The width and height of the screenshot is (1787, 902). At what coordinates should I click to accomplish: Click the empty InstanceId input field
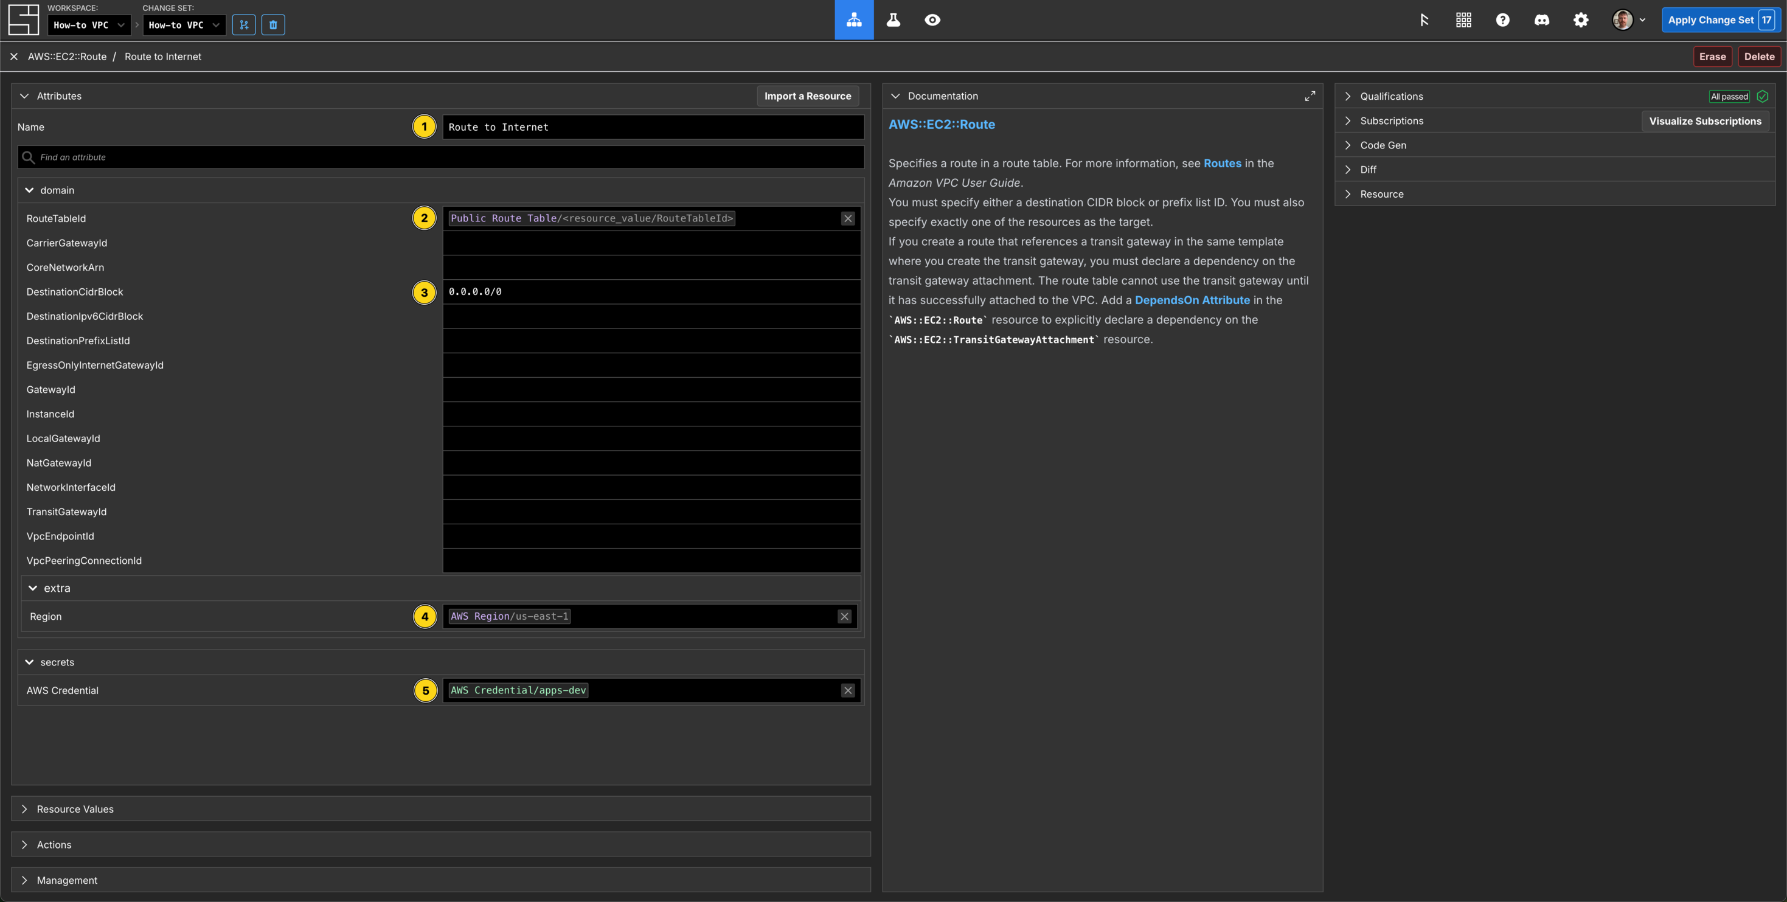tap(651, 414)
